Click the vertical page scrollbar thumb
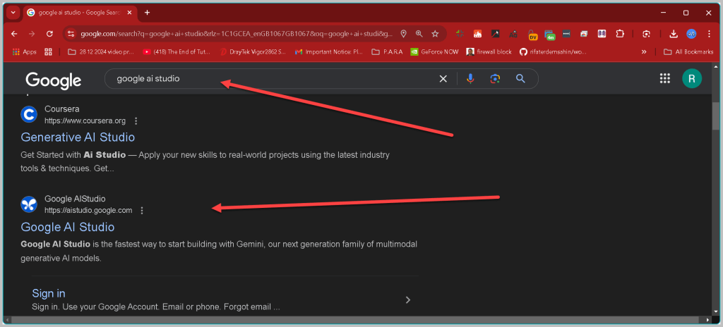This screenshot has height=327, width=723. point(715,116)
